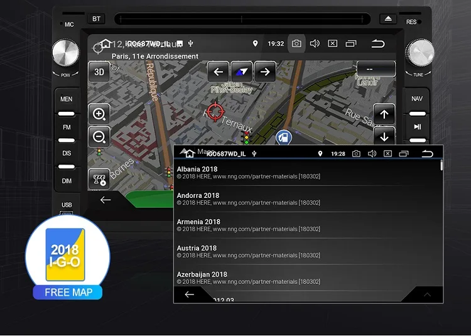Tap the fuel station POI on map
Viewport: 471px width, 336px height.
[x=284, y=138]
